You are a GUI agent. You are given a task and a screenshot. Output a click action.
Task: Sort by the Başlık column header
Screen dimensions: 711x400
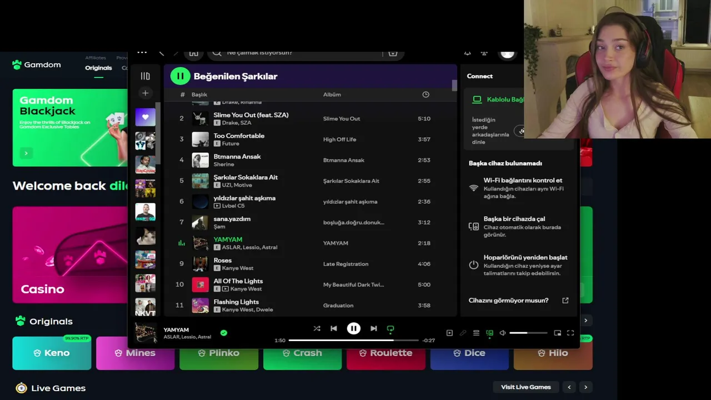click(x=199, y=94)
